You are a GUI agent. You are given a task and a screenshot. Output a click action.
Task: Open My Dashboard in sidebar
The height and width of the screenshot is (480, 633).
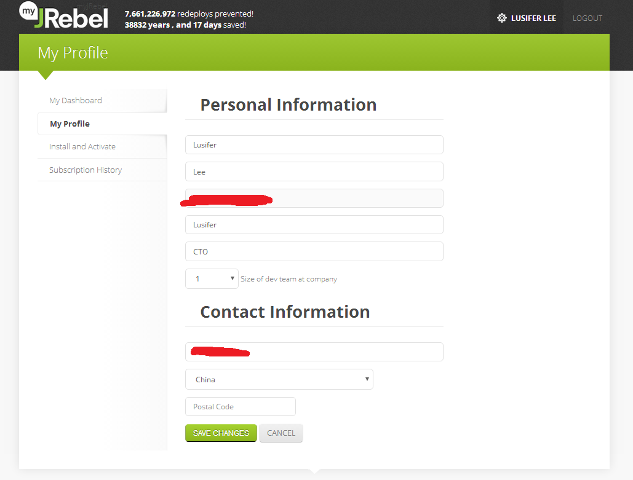click(x=76, y=100)
